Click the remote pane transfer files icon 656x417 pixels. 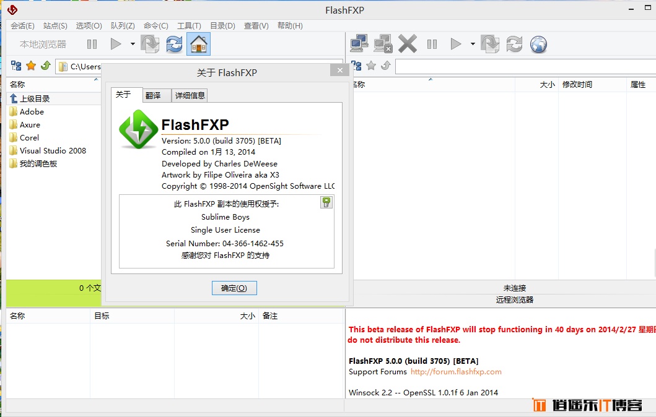pos(491,44)
